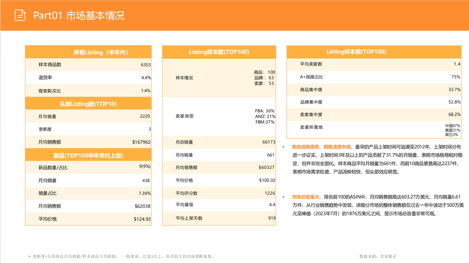The image size is (469, 263).
Task: Click the '头部Listing数(TOP10)' section header
Action: click(x=88, y=104)
